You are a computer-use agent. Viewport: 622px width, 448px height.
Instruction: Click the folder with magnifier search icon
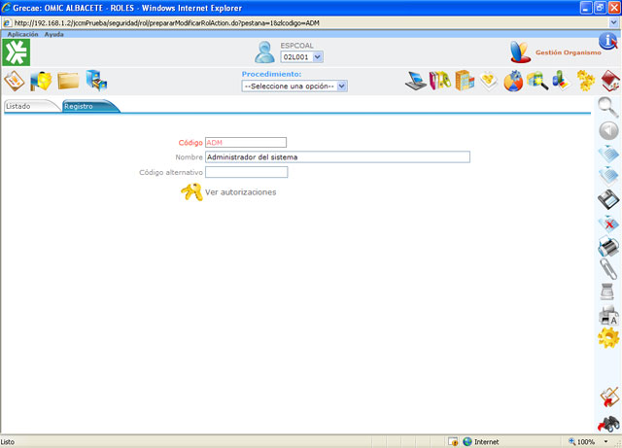537,81
